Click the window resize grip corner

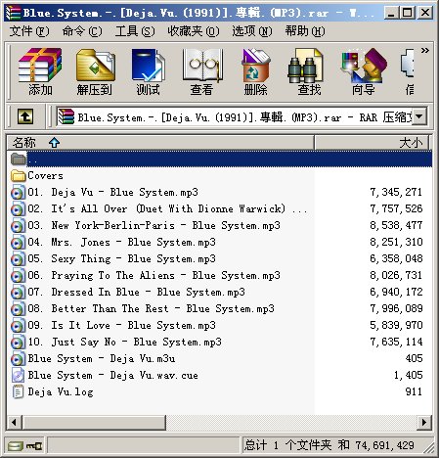[429, 447]
